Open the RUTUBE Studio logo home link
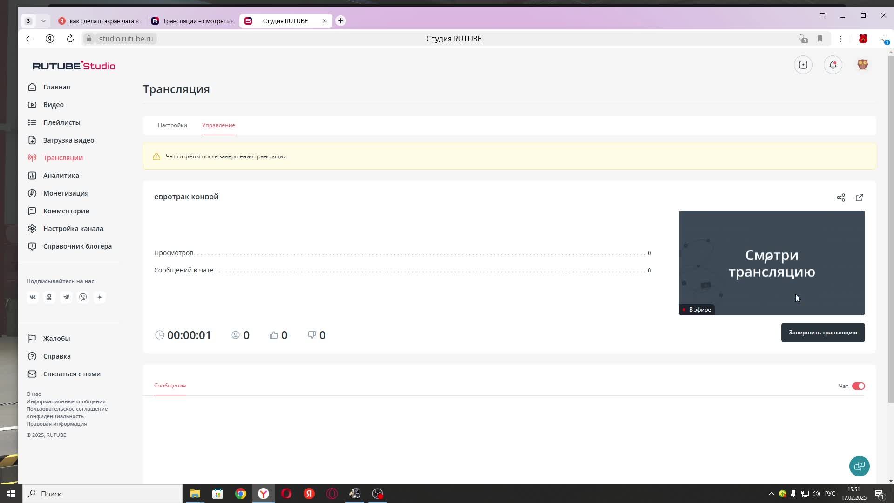The width and height of the screenshot is (894, 503). (x=74, y=66)
